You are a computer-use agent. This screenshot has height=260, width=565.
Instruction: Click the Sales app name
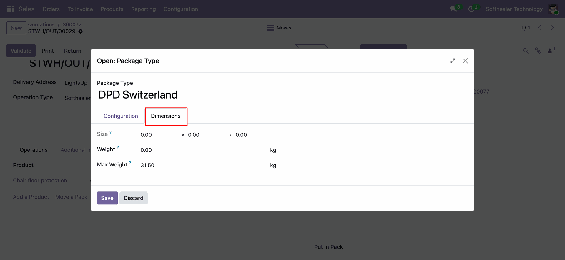pos(26,9)
